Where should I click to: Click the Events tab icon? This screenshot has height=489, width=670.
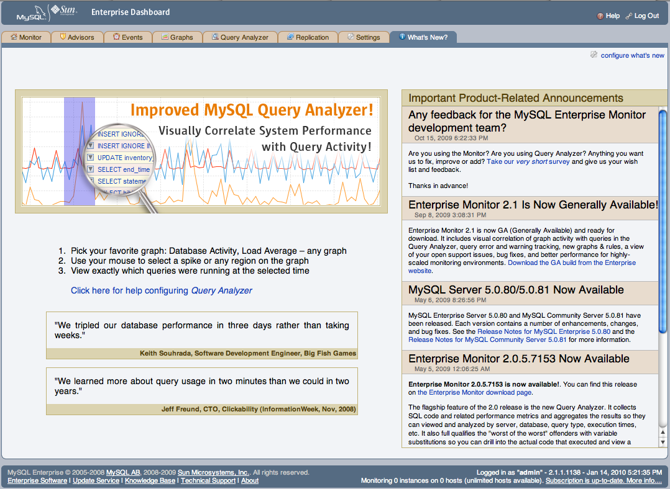(x=116, y=37)
